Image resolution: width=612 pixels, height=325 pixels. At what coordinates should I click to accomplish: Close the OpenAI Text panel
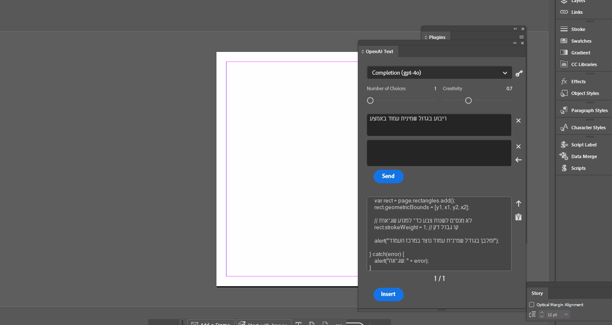pyautogui.click(x=522, y=43)
